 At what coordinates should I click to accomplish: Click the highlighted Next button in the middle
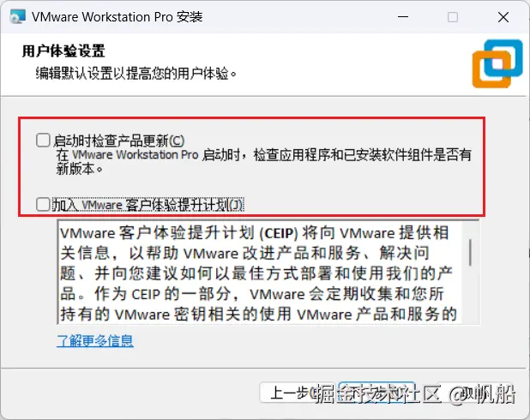click(376, 393)
